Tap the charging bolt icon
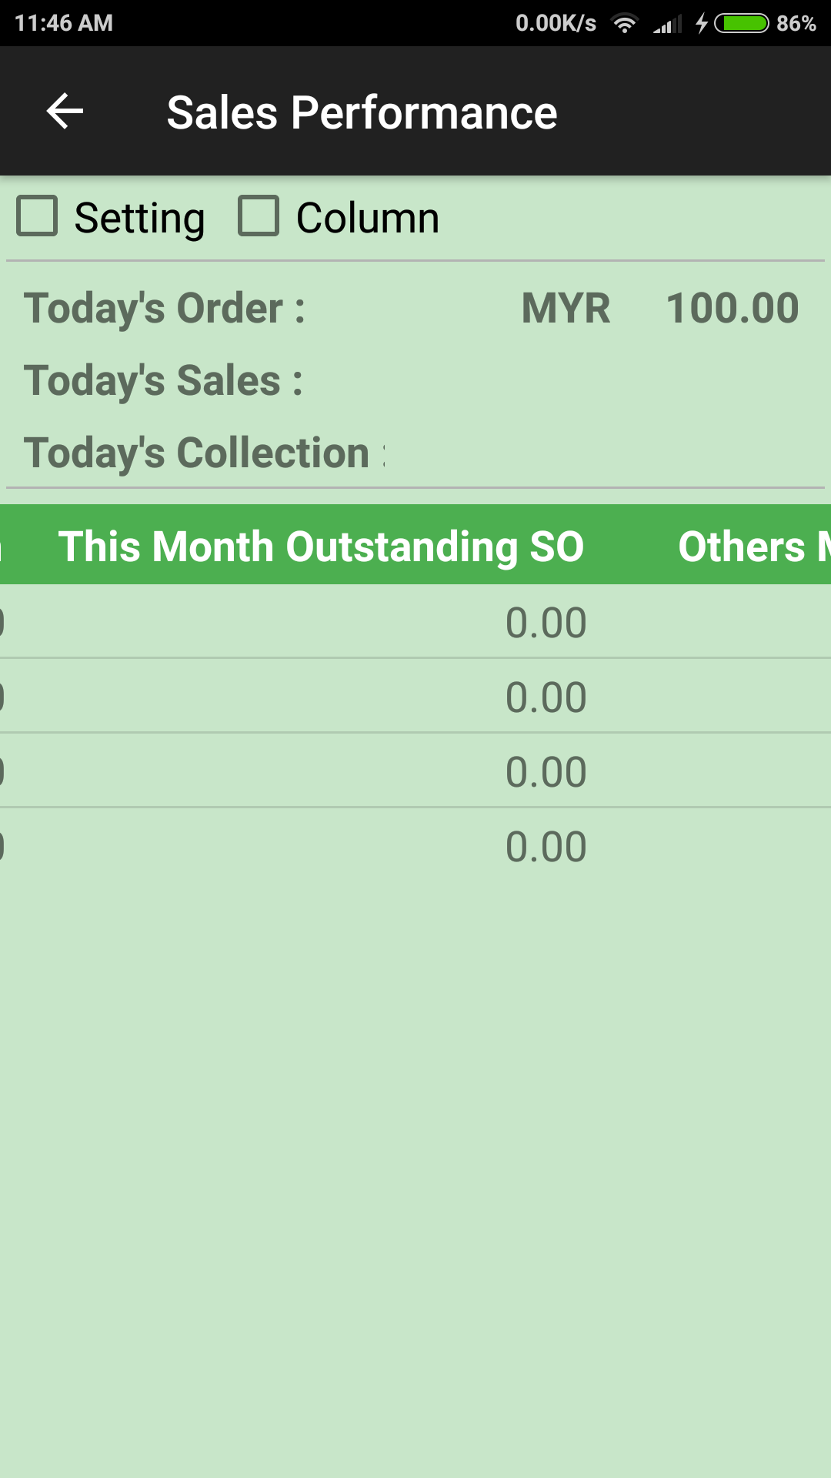Screen dimensions: 831x1478 pyautogui.click(x=702, y=23)
